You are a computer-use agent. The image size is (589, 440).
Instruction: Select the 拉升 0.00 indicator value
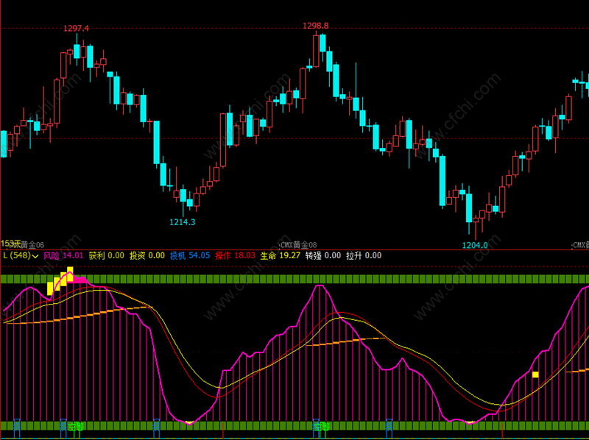point(364,255)
